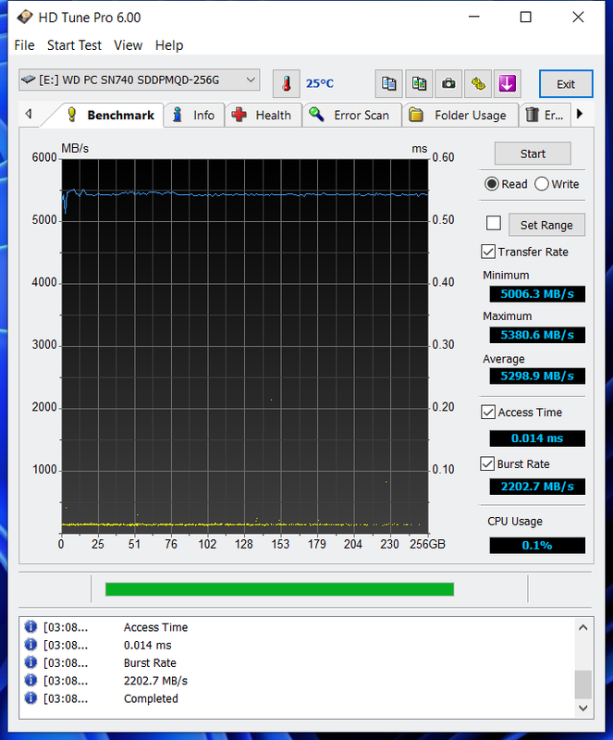Save screenshot camera icon
Image resolution: width=613 pixels, height=740 pixels.
[x=448, y=84]
